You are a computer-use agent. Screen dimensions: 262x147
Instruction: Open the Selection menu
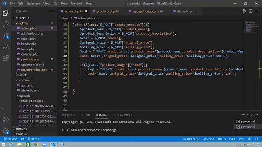click(x=34, y=4)
